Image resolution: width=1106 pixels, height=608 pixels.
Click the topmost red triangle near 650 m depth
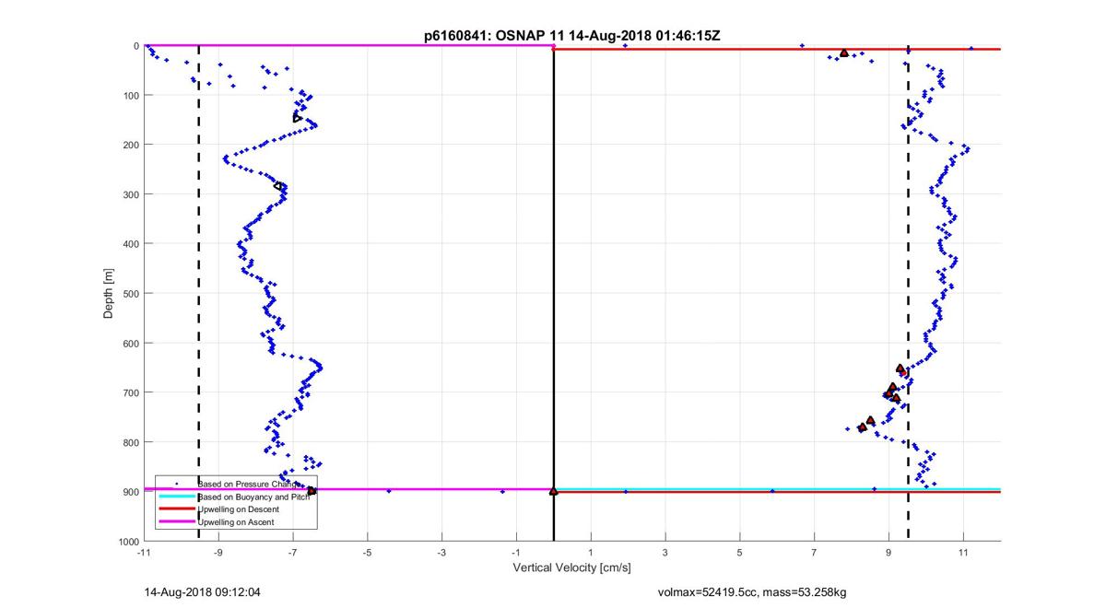(x=900, y=368)
